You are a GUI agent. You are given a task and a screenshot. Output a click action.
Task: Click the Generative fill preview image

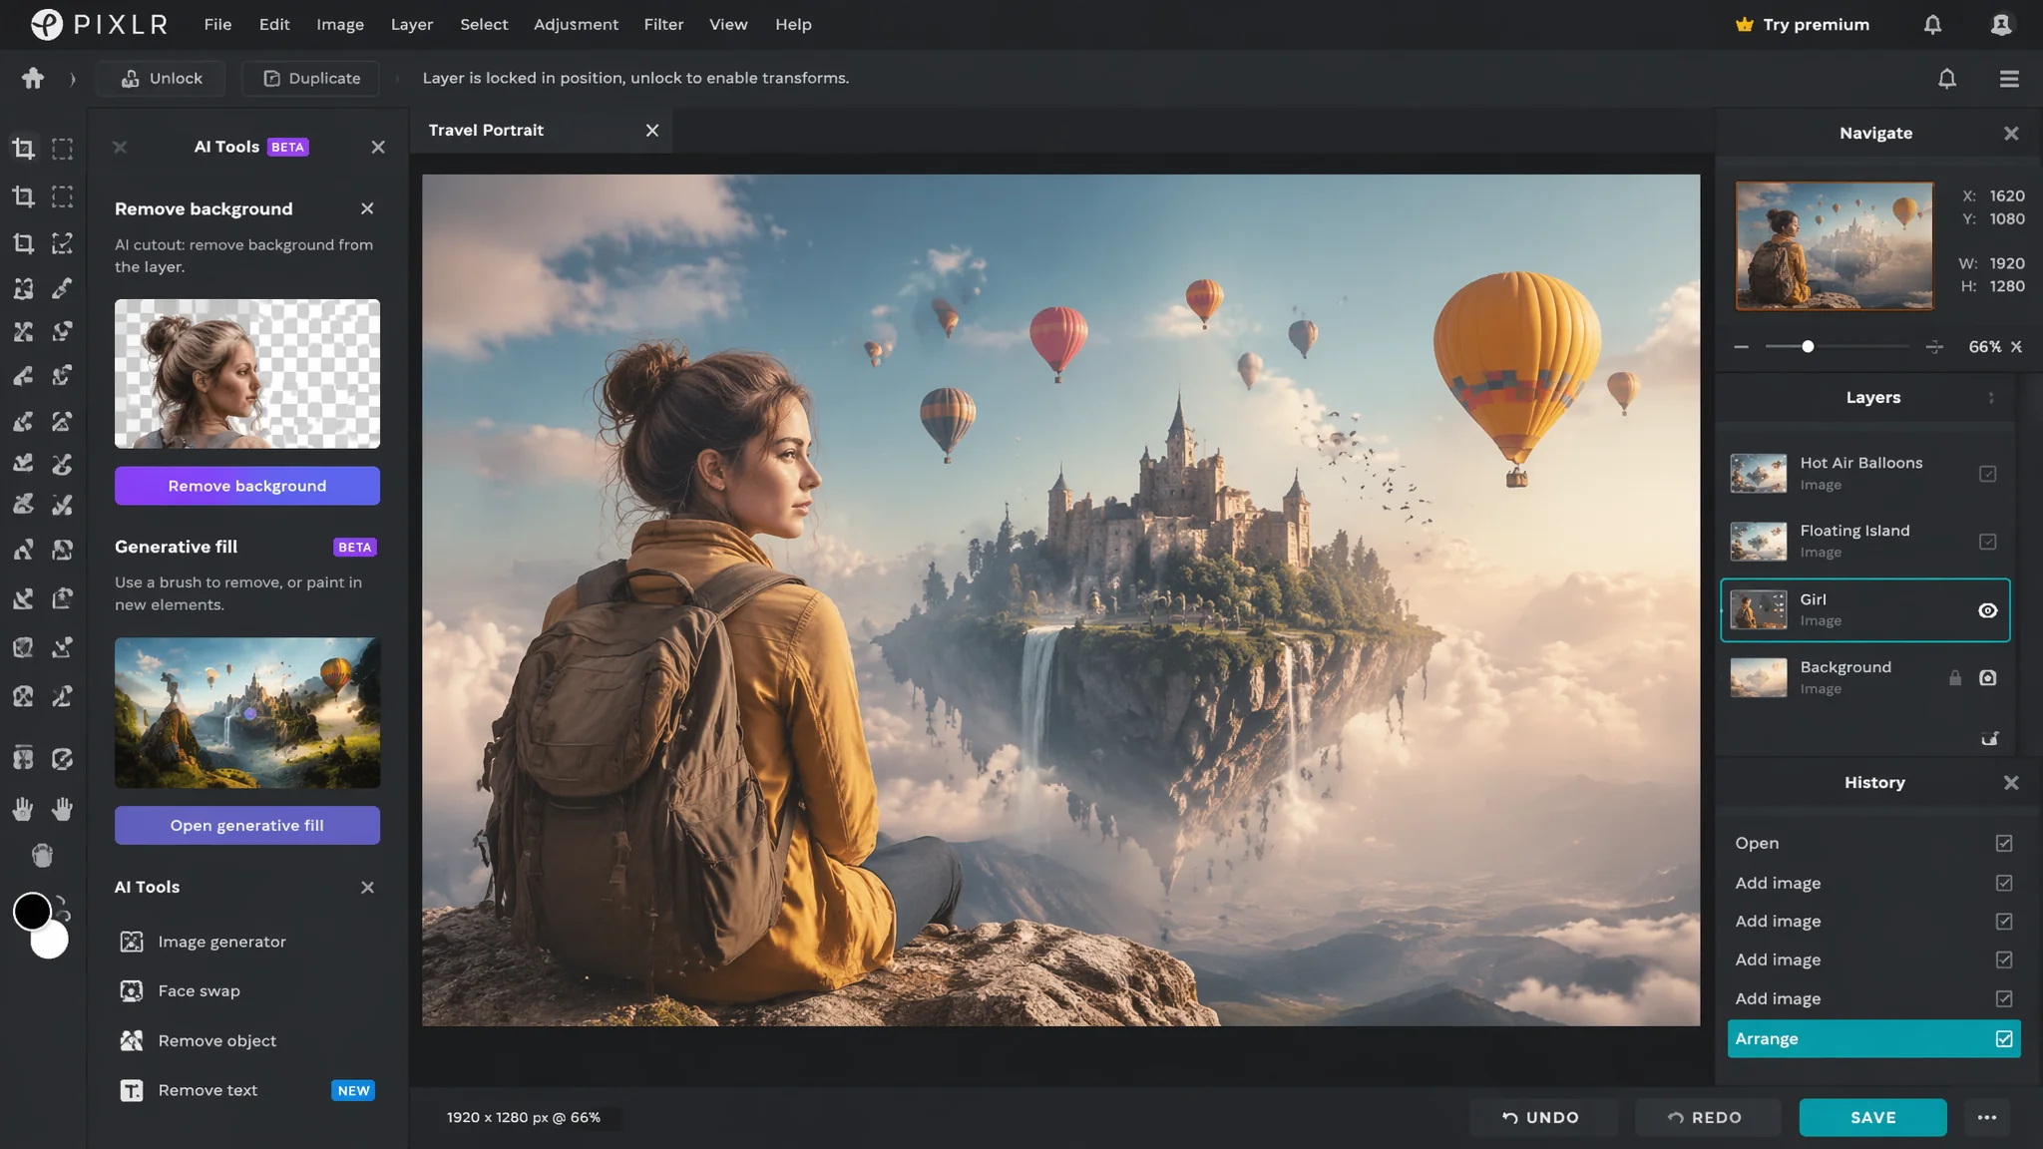(247, 713)
